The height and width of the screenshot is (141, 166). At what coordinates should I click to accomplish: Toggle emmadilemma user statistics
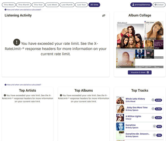point(141,5)
